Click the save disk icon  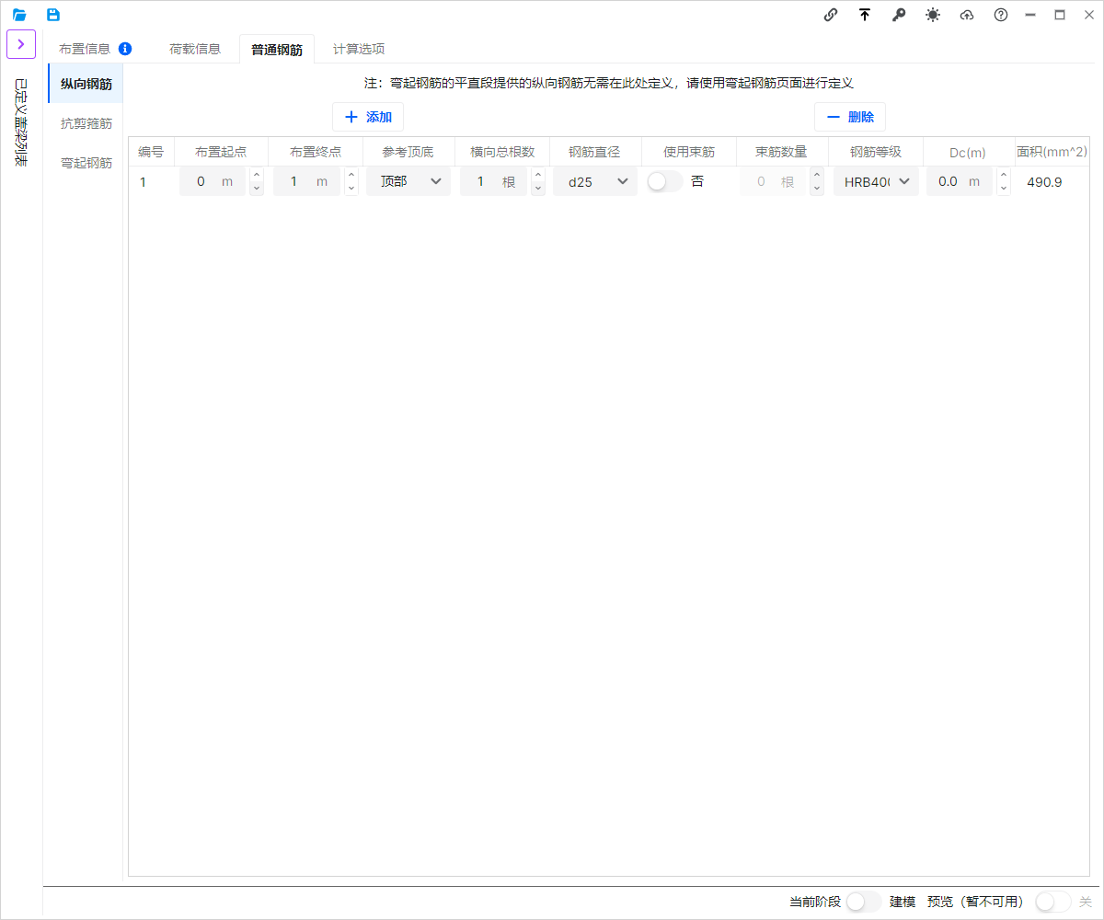tap(53, 15)
